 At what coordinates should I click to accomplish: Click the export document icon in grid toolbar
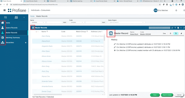178,28
